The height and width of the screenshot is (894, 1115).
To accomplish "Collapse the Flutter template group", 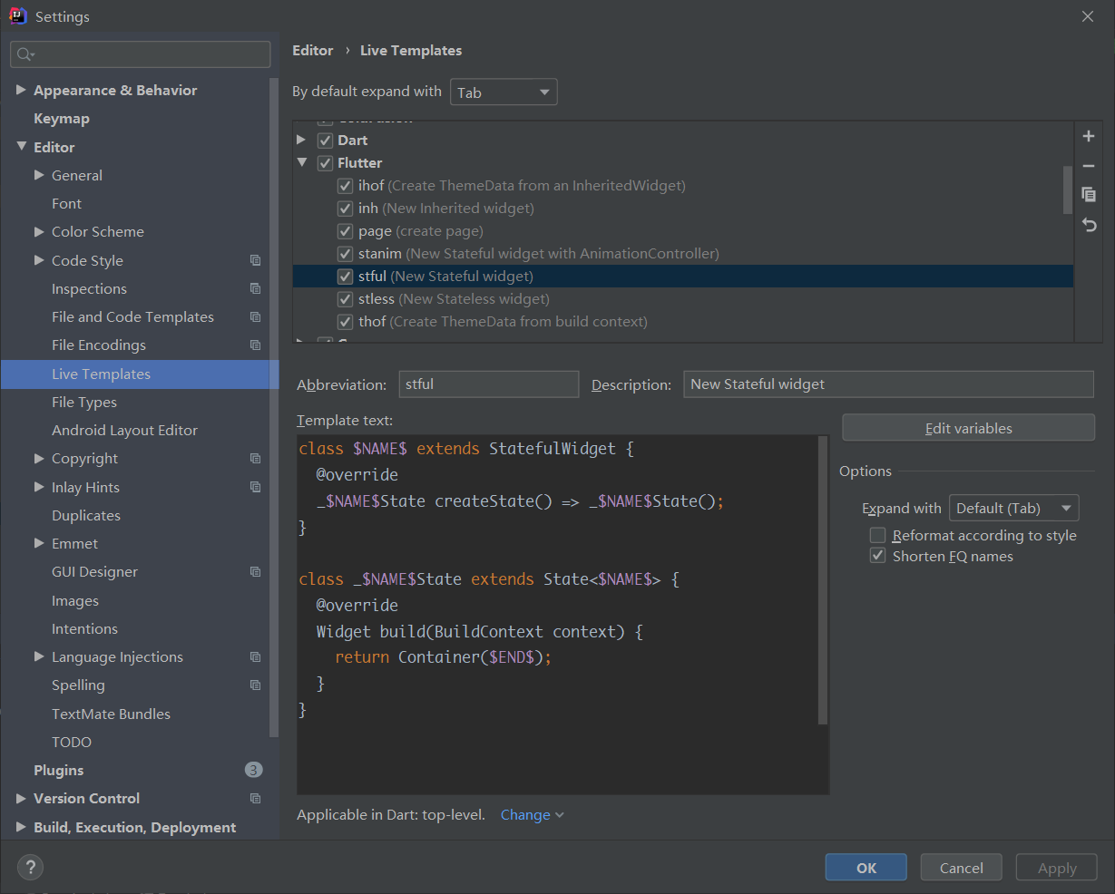I will pyautogui.click(x=301, y=162).
